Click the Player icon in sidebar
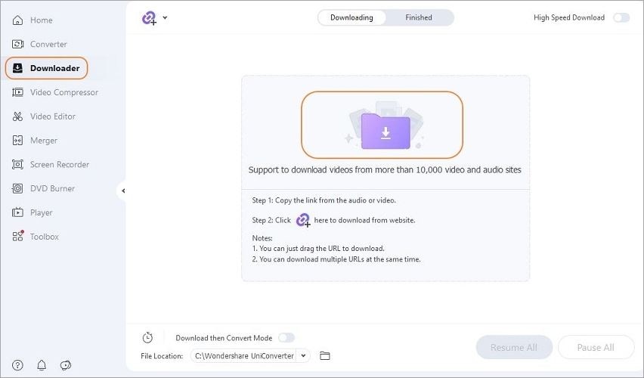This screenshot has height=378, width=644. click(x=17, y=212)
